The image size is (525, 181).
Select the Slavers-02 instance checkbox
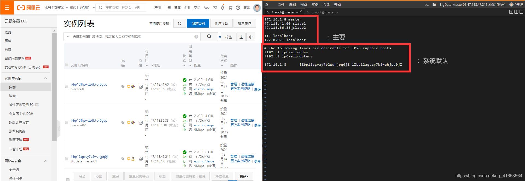67,122
